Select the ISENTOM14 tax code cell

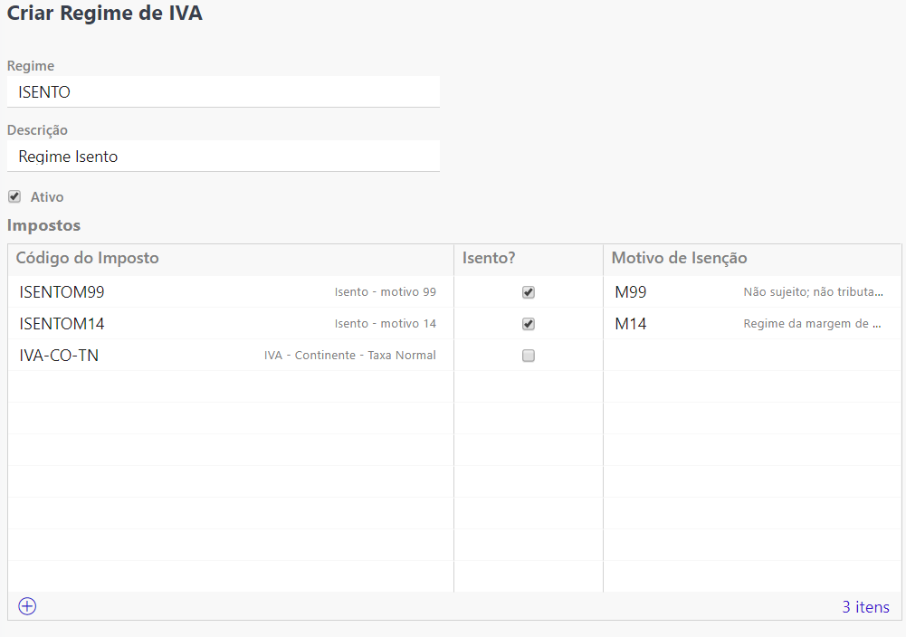(62, 324)
